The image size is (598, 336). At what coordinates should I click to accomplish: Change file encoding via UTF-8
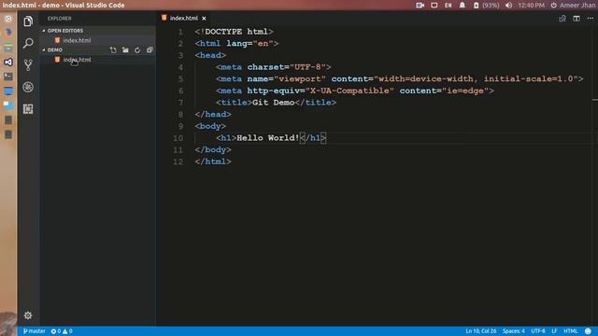pyautogui.click(x=538, y=331)
